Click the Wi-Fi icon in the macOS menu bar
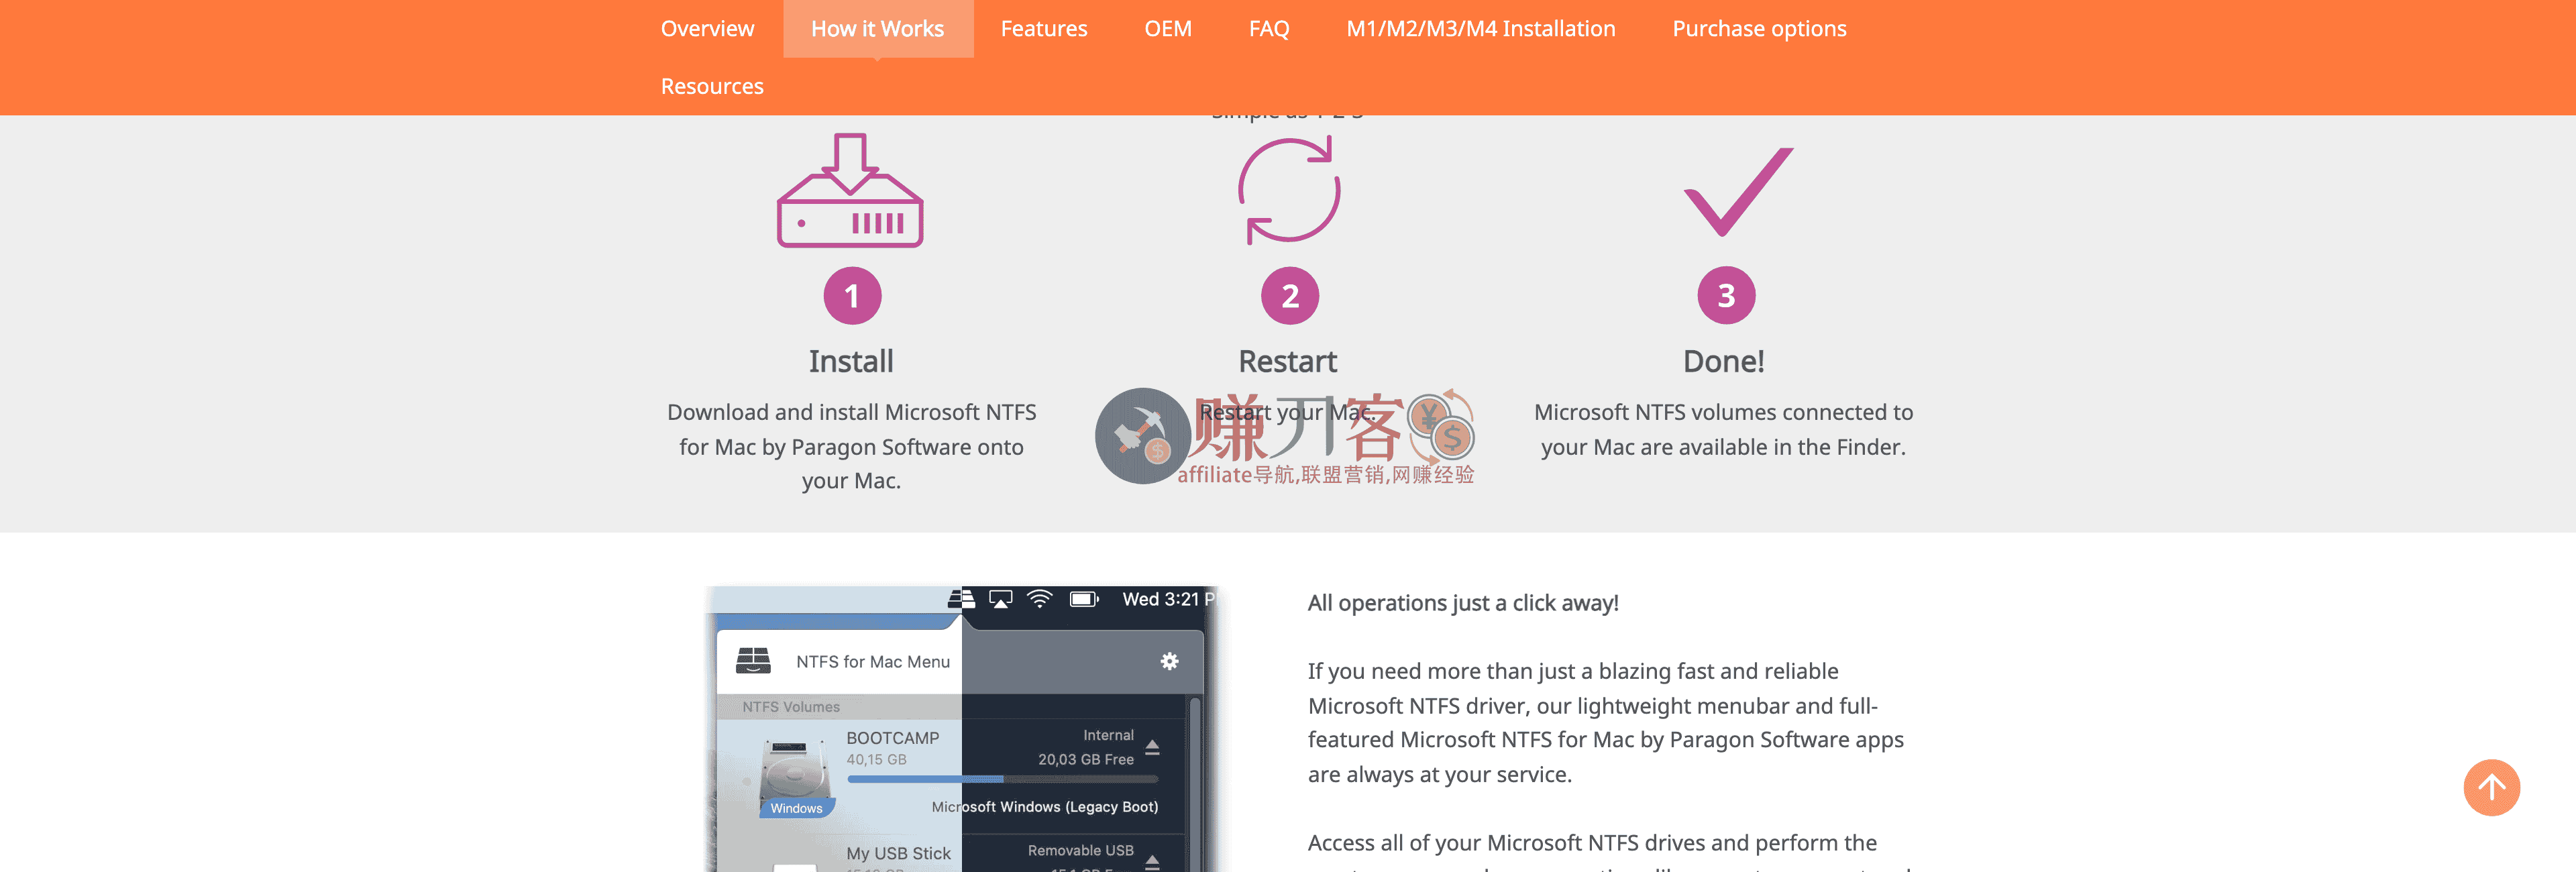2576x872 pixels. (x=1039, y=599)
